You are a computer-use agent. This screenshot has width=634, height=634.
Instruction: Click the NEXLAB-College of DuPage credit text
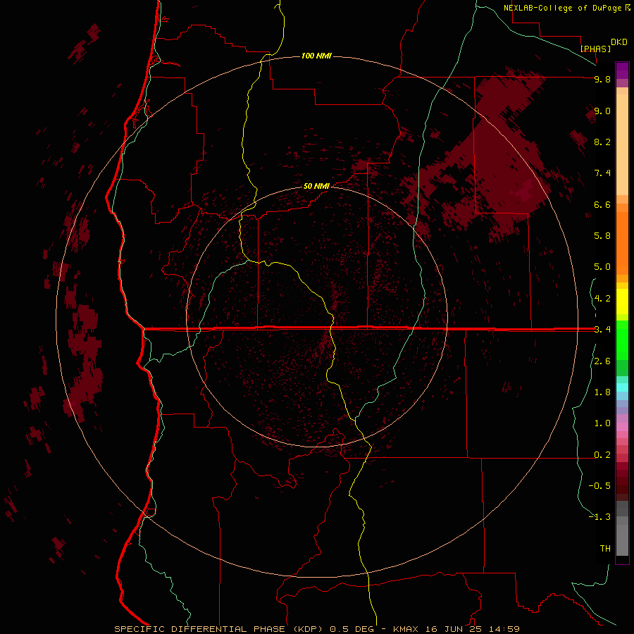tap(563, 8)
